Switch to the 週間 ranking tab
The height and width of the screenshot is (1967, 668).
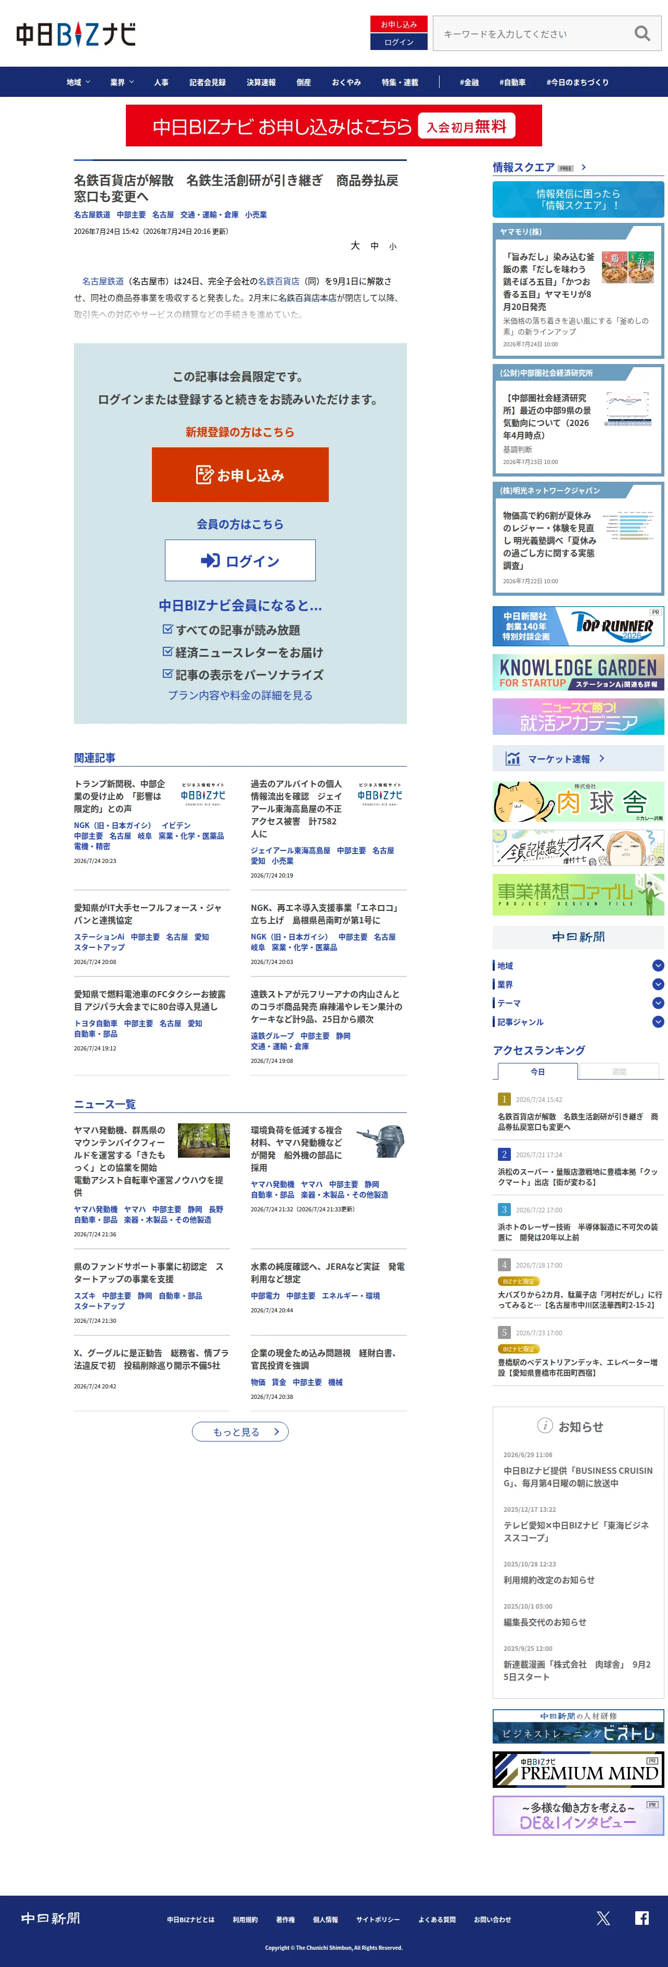(619, 1071)
